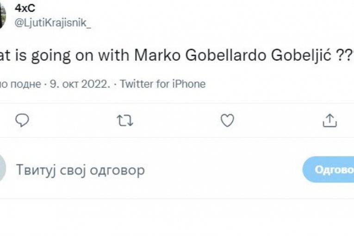Click your avatar beside the reply box
This screenshot has width=354, height=236.
coord(2,170)
